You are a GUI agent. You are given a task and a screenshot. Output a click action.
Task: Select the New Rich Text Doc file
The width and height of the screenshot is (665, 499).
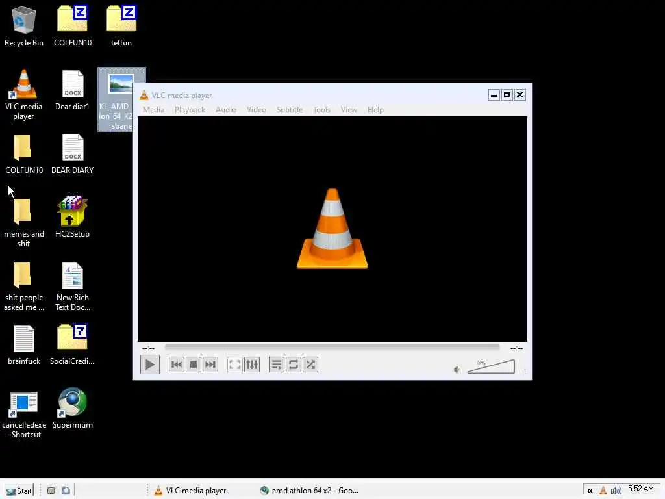pos(73,287)
